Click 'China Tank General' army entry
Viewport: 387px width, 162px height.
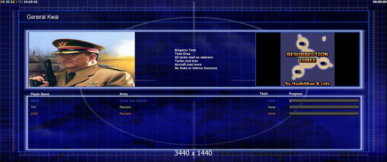coord(133,101)
